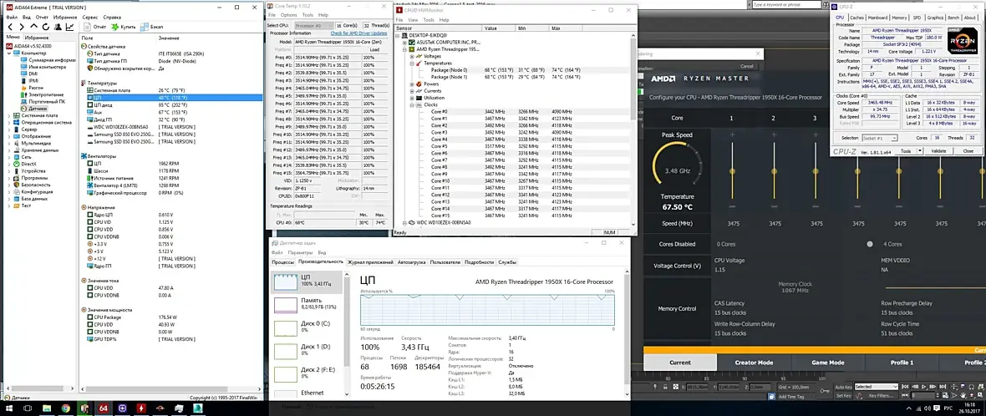Select Датчики in the AIDA64 tree
Image resolution: width=986 pixels, height=416 pixels.
tap(37, 109)
